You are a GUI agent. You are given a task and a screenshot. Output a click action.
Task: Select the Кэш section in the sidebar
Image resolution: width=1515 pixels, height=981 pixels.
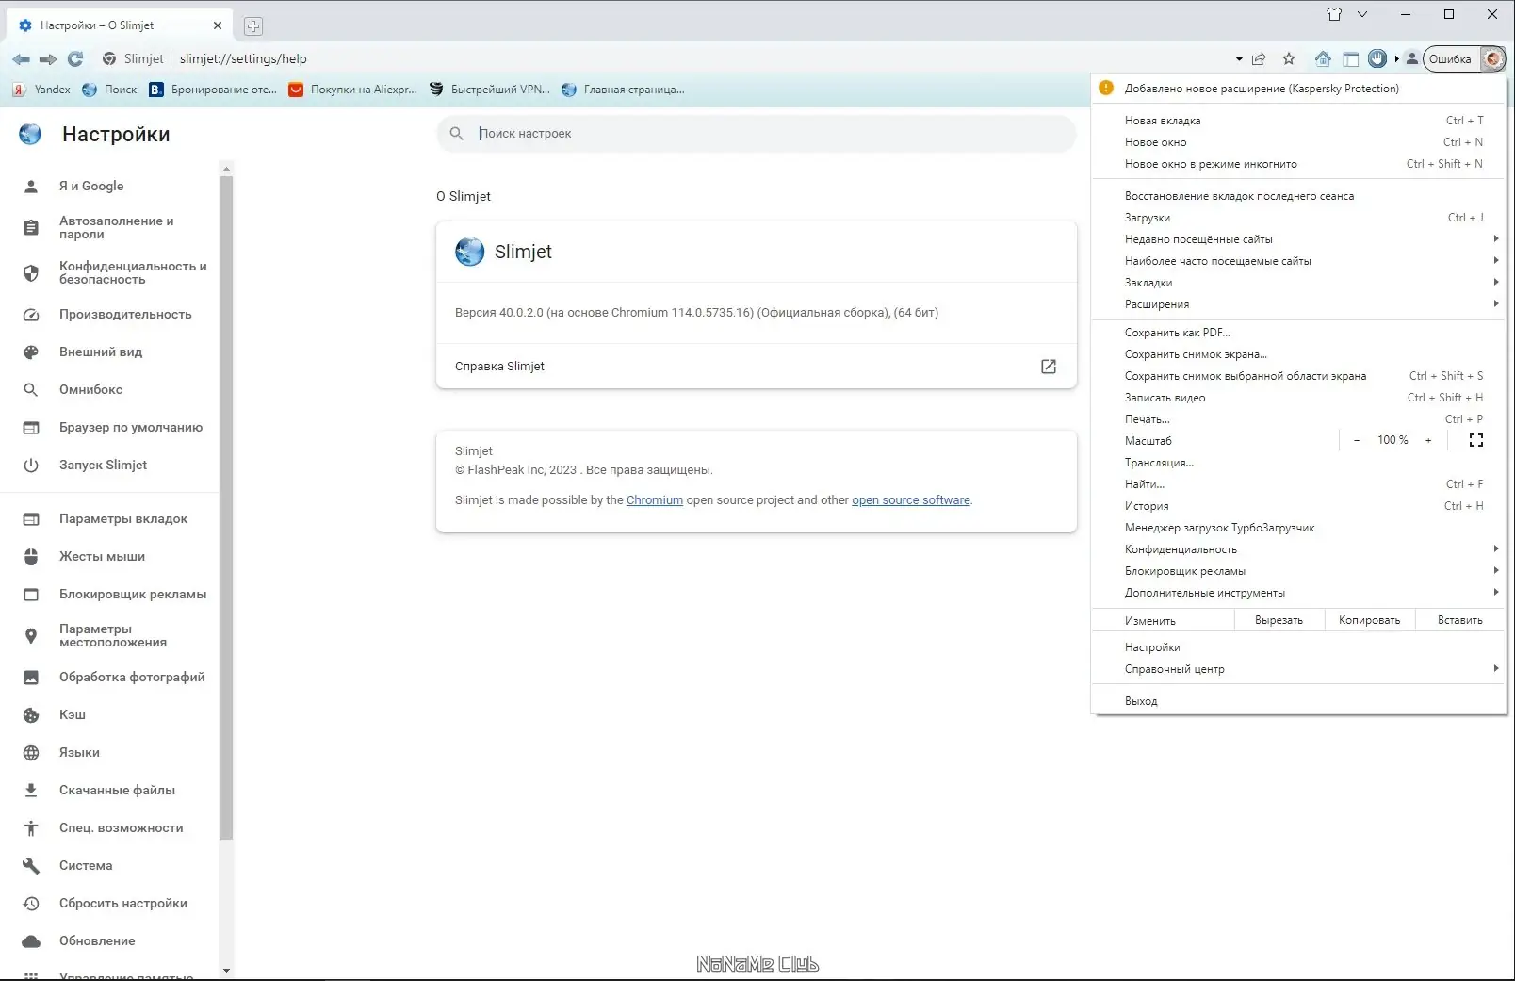click(72, 714)
